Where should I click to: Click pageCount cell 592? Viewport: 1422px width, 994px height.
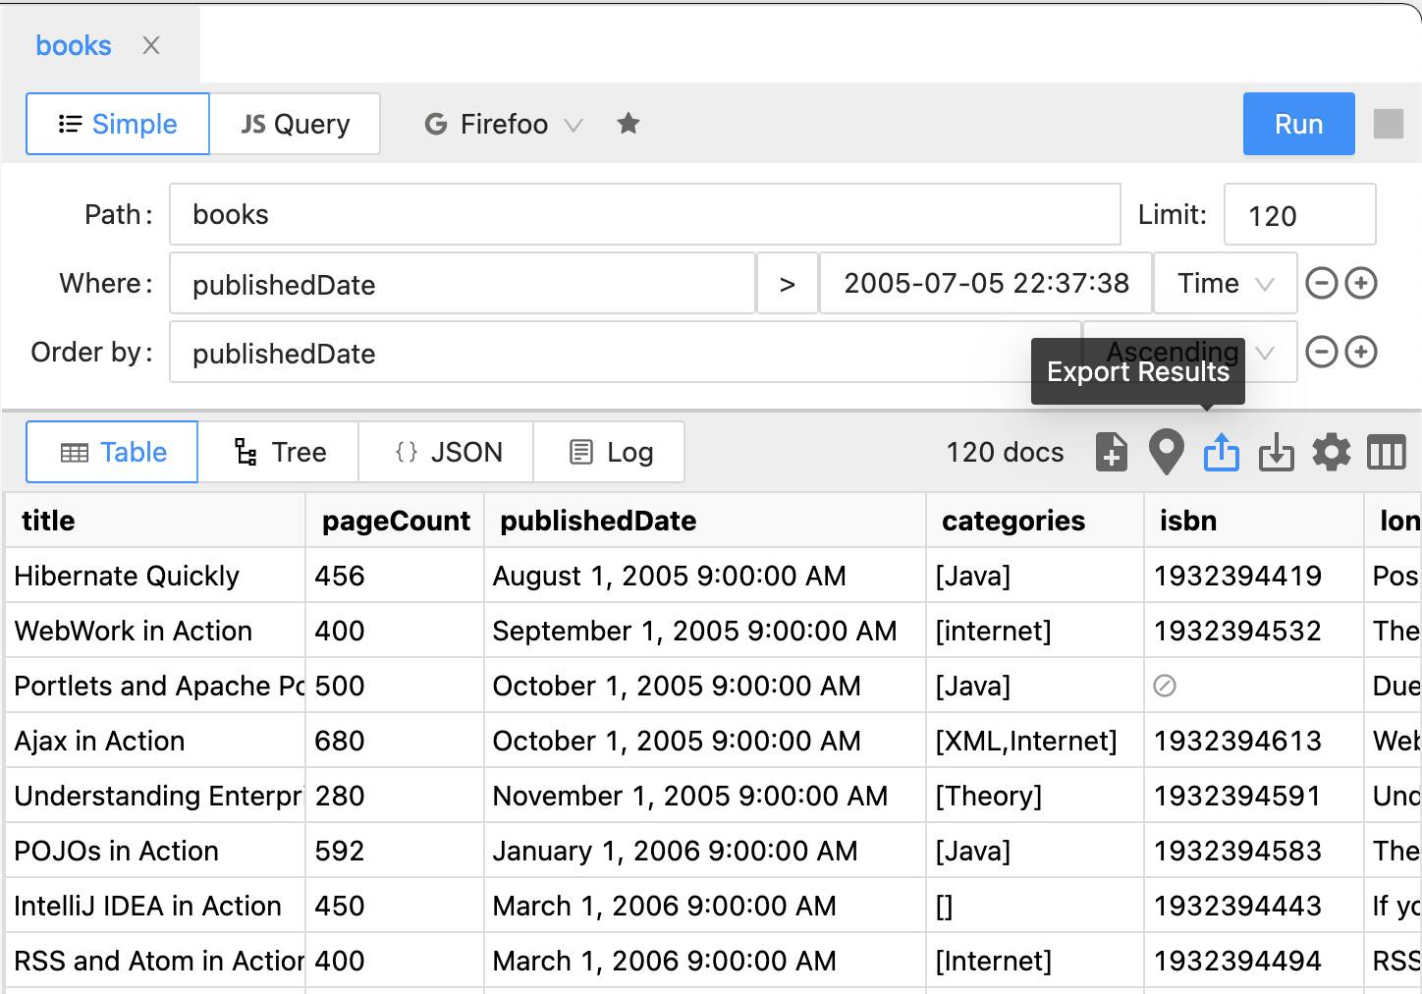[396, 851]
